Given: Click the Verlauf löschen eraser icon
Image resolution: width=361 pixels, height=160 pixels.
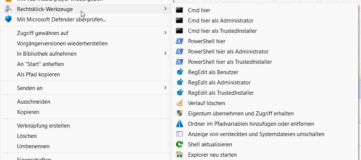Looking at the screenshot, I should coord(180,103).
